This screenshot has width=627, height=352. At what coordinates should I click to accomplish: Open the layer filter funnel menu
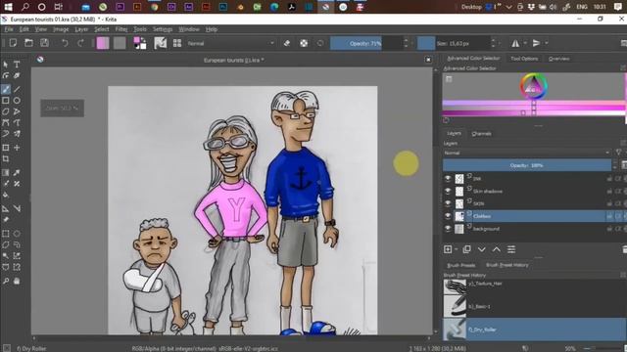click(x=618, y=153)
